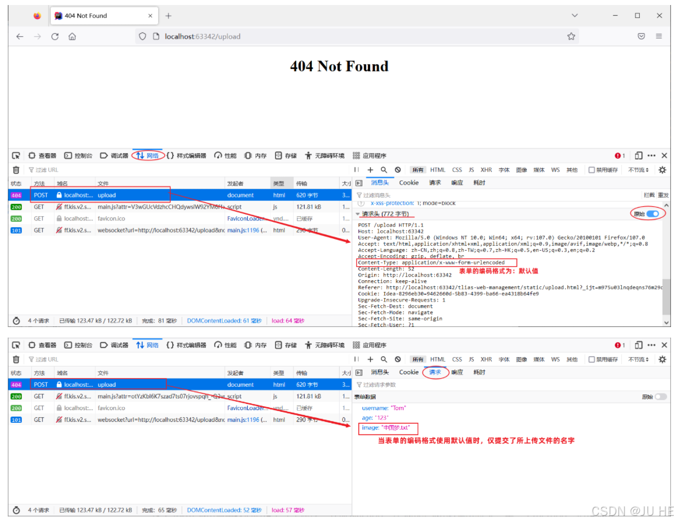Click 拦截 block button in upper details pane
The height and width of the screenshot is (522, 676).
[649, 195]
